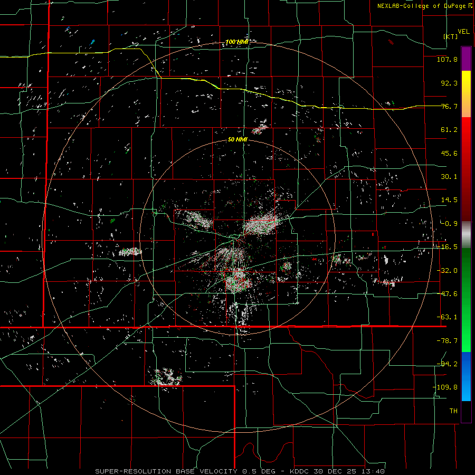Click the purple top segment of color bar

tap(466, 59)
